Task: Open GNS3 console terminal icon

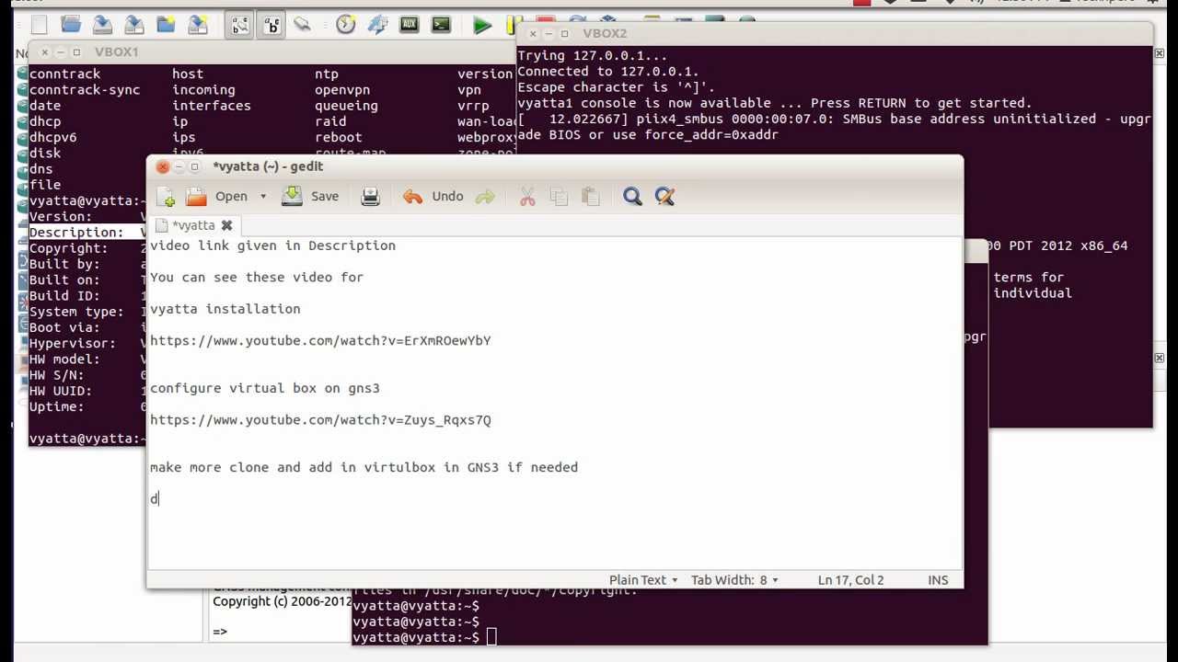Action: pos(441,25)
